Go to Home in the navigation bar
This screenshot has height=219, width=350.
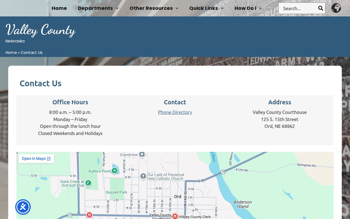[x=59, y=8]
